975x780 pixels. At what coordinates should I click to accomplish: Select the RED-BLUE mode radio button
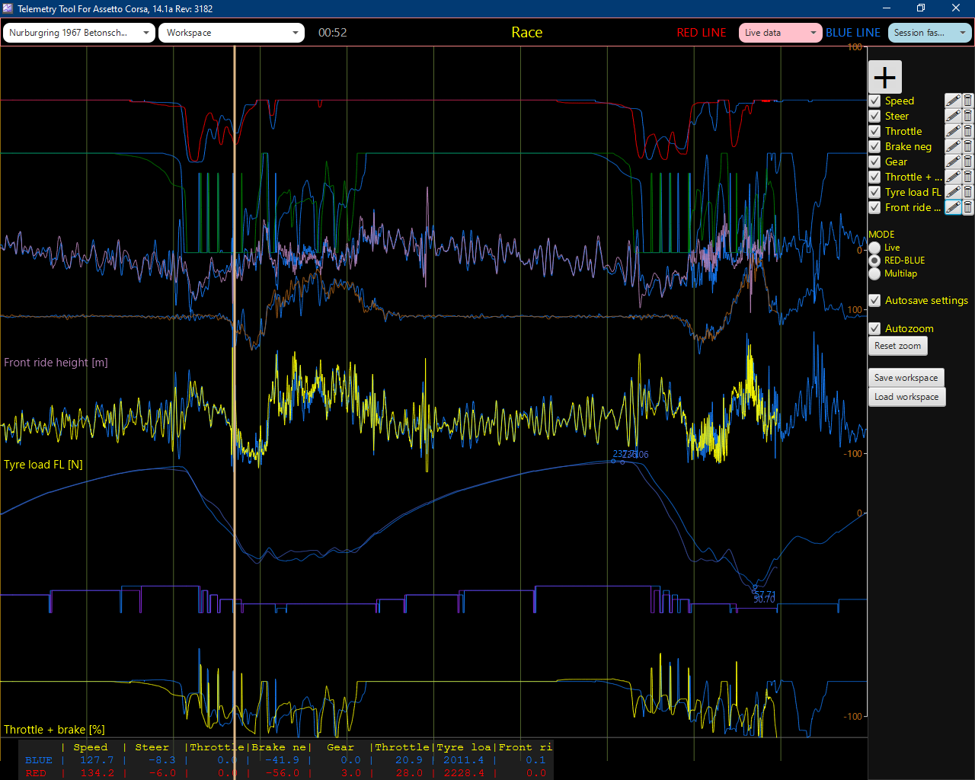(x=874, y=261)
